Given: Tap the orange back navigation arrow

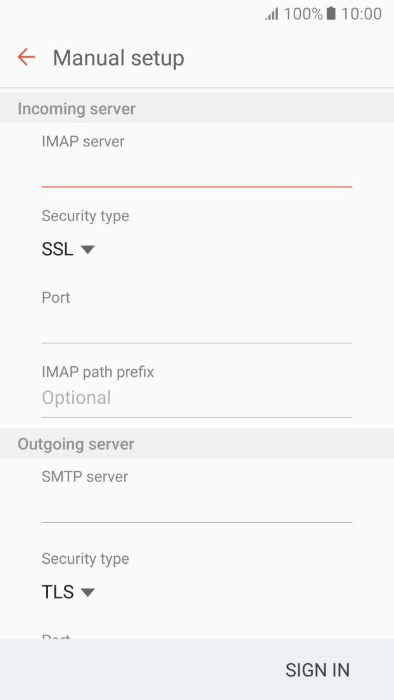Looking at the screenshot, I should [25, 57].
